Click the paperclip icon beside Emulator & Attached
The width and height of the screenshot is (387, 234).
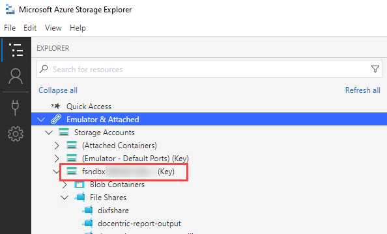[56, 119]
